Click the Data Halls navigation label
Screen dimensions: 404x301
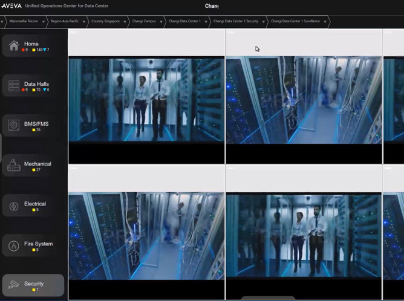pos(36,84)
